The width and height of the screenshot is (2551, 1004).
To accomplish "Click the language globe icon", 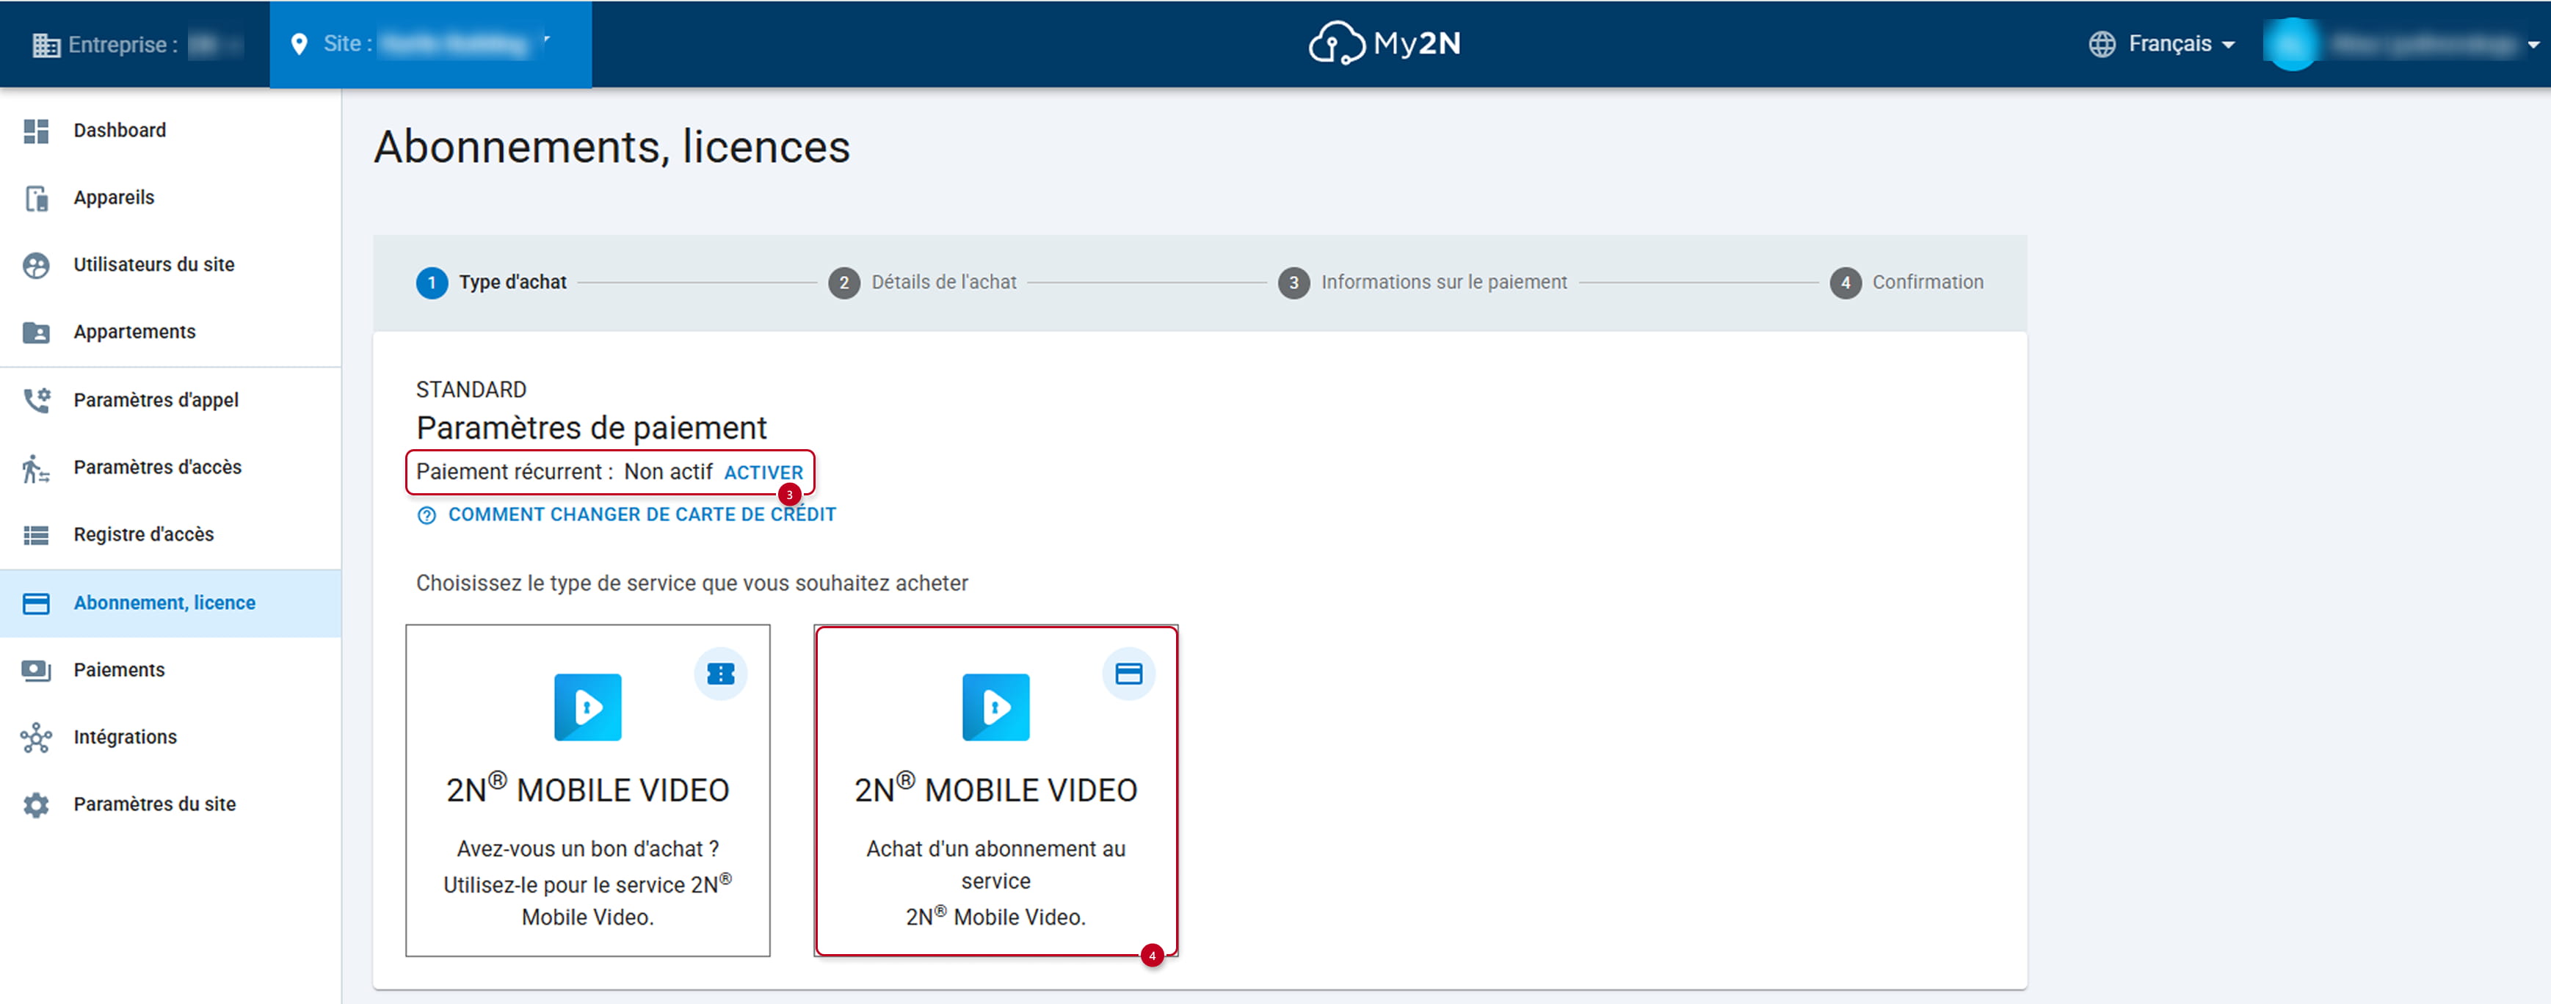I will pos(2102,43).
